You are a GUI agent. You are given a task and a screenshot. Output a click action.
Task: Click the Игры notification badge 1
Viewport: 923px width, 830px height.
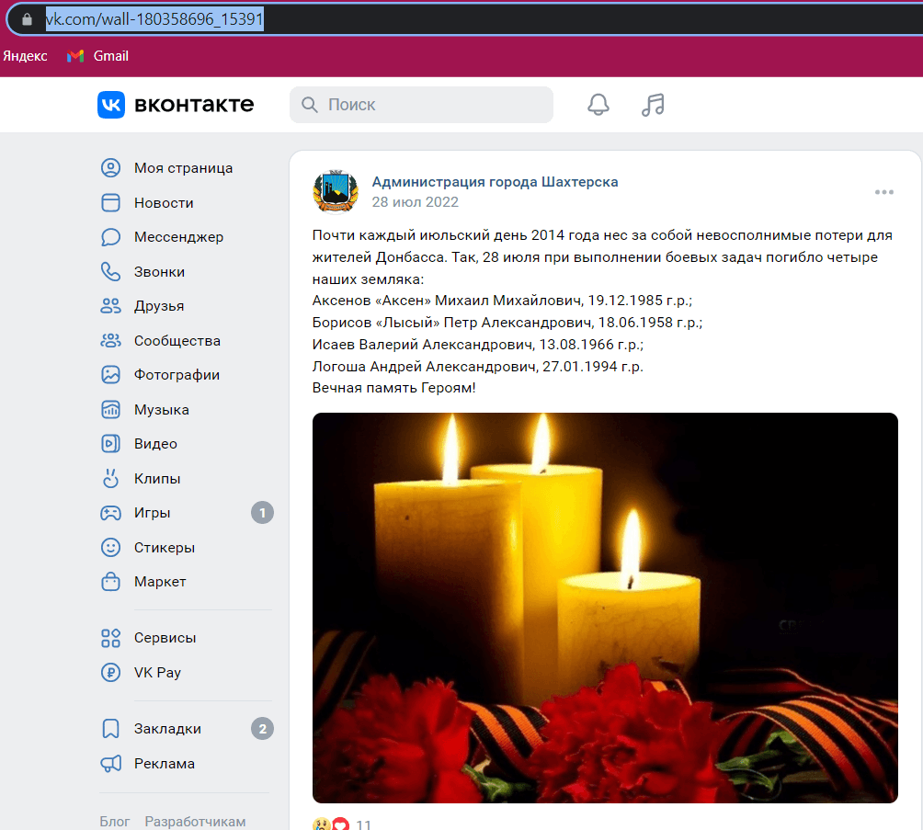tap(263, 513)
